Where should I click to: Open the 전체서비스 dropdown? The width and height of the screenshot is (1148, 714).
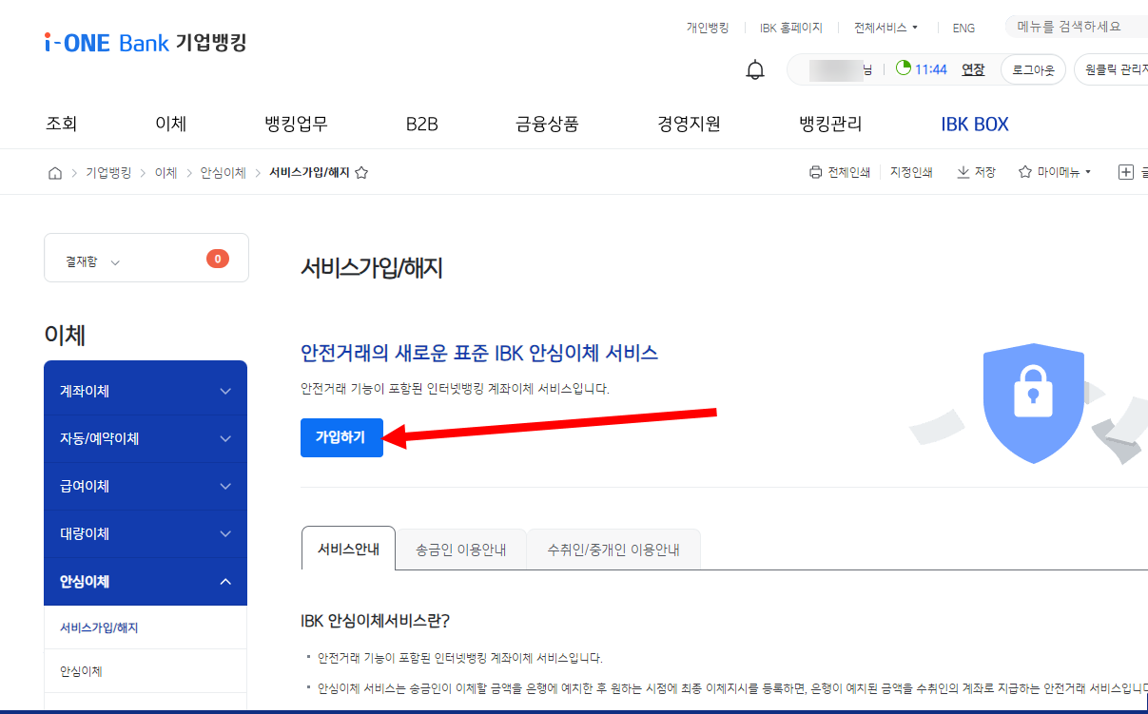coord(885,28)
